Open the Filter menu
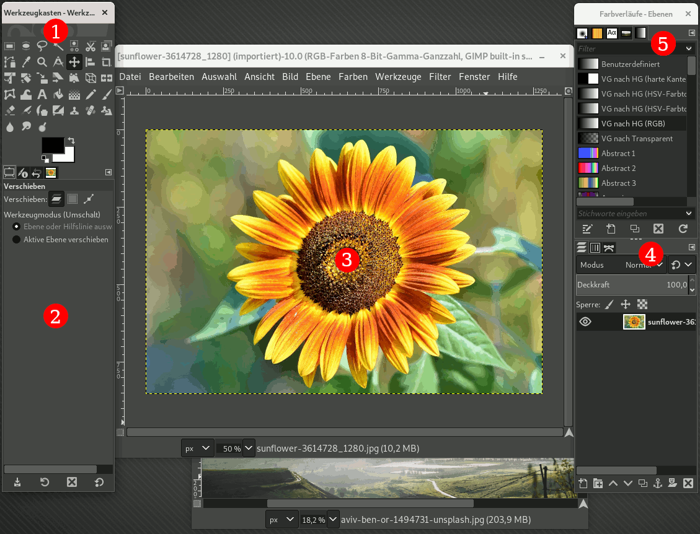This screenshot has height=534, width=700. coord(440,77)
